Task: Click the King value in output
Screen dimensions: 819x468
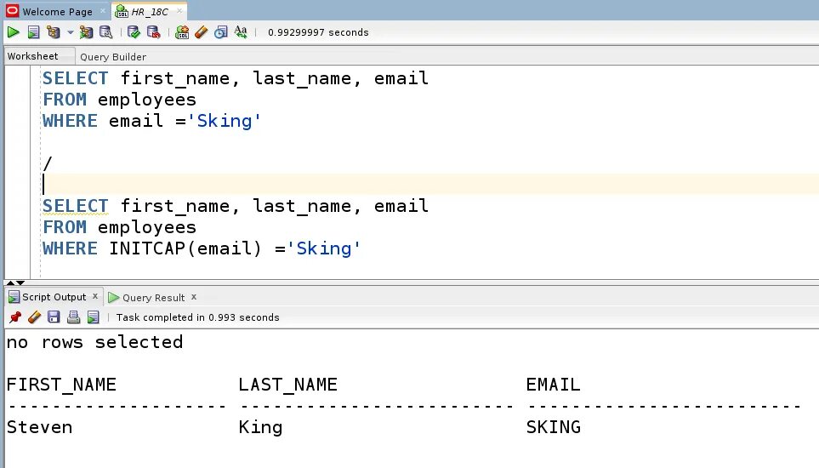Action: click(260, 428)
